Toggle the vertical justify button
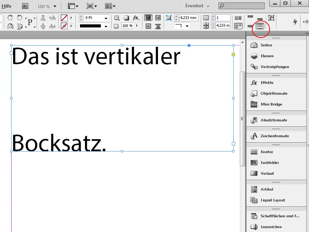Viewport: 309px width, 232px height. pyautogui.click(x=260, y=26)
